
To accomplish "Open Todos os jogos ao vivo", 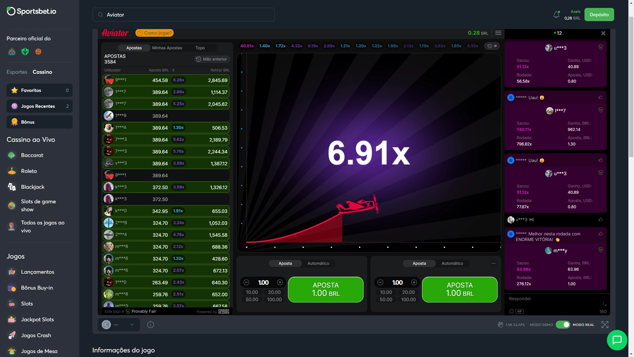I will pos(43,226).
